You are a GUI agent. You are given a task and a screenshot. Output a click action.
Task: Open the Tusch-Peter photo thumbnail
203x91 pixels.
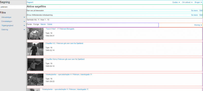click(x=35, y=34)
